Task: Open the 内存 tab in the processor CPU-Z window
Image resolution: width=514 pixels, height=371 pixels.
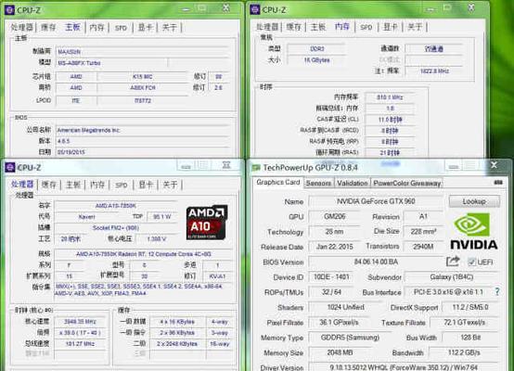Action: (97, 185)
